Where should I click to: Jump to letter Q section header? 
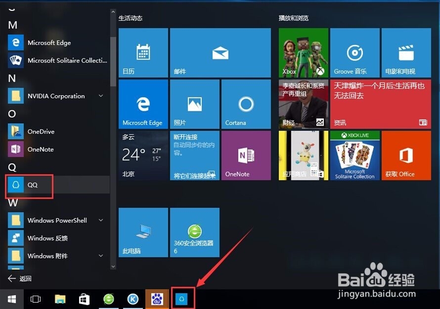(12, 168)
